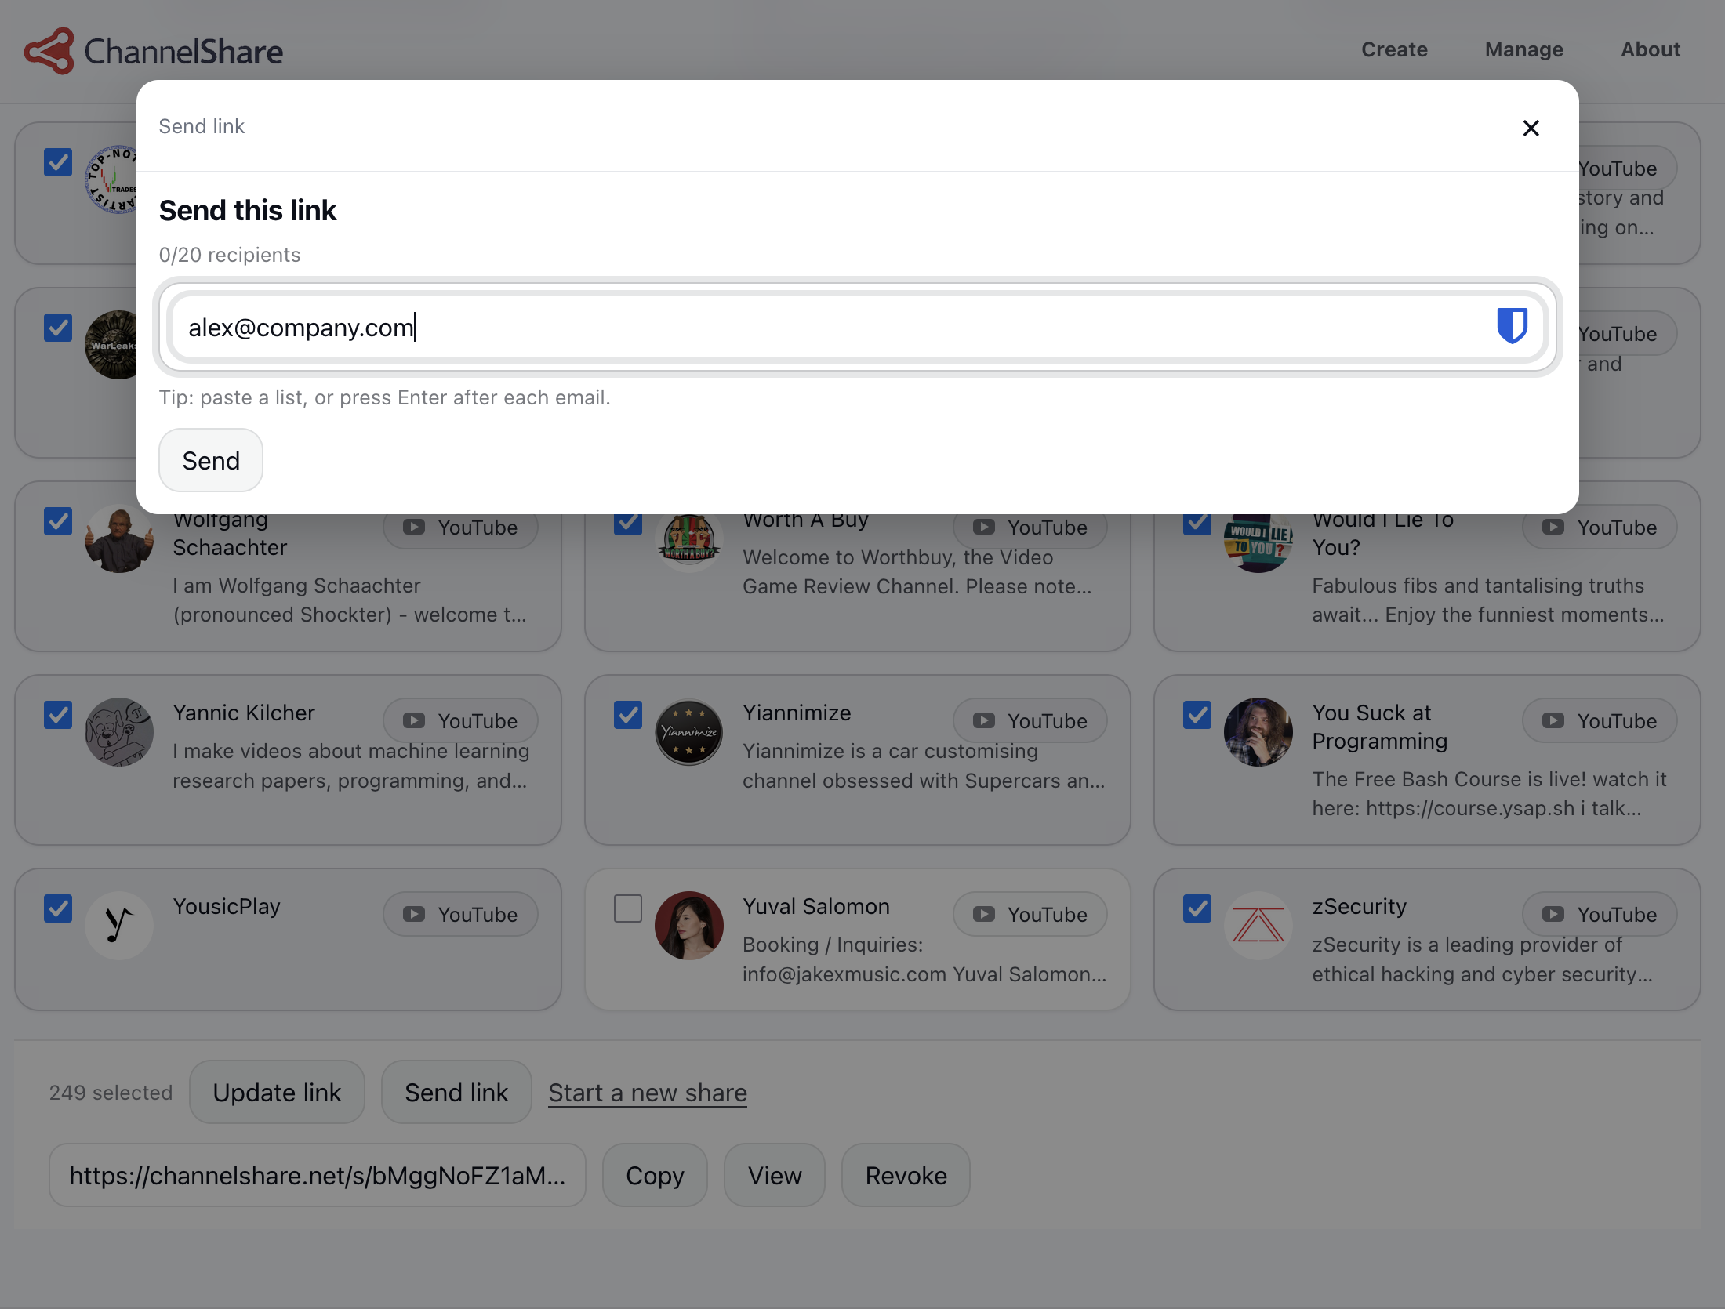
Task: Click the YouTube badge on zSecurity card
Action: pyautogui.click(x=1600, y=914)
